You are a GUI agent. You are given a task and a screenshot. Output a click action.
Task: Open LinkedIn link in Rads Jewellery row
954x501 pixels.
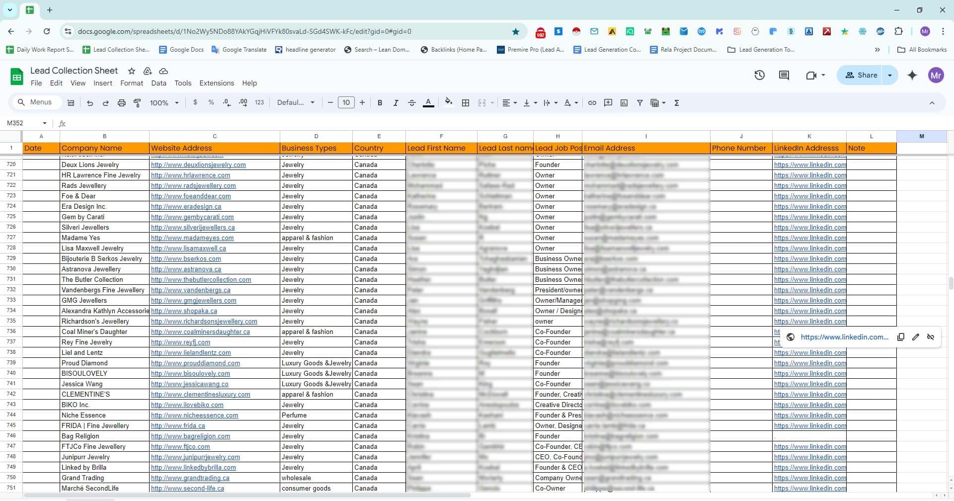point(810,185)
